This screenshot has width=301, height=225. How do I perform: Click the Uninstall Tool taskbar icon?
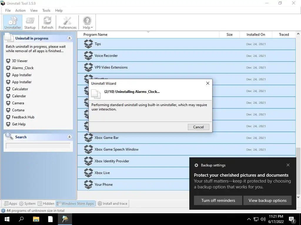65,219
